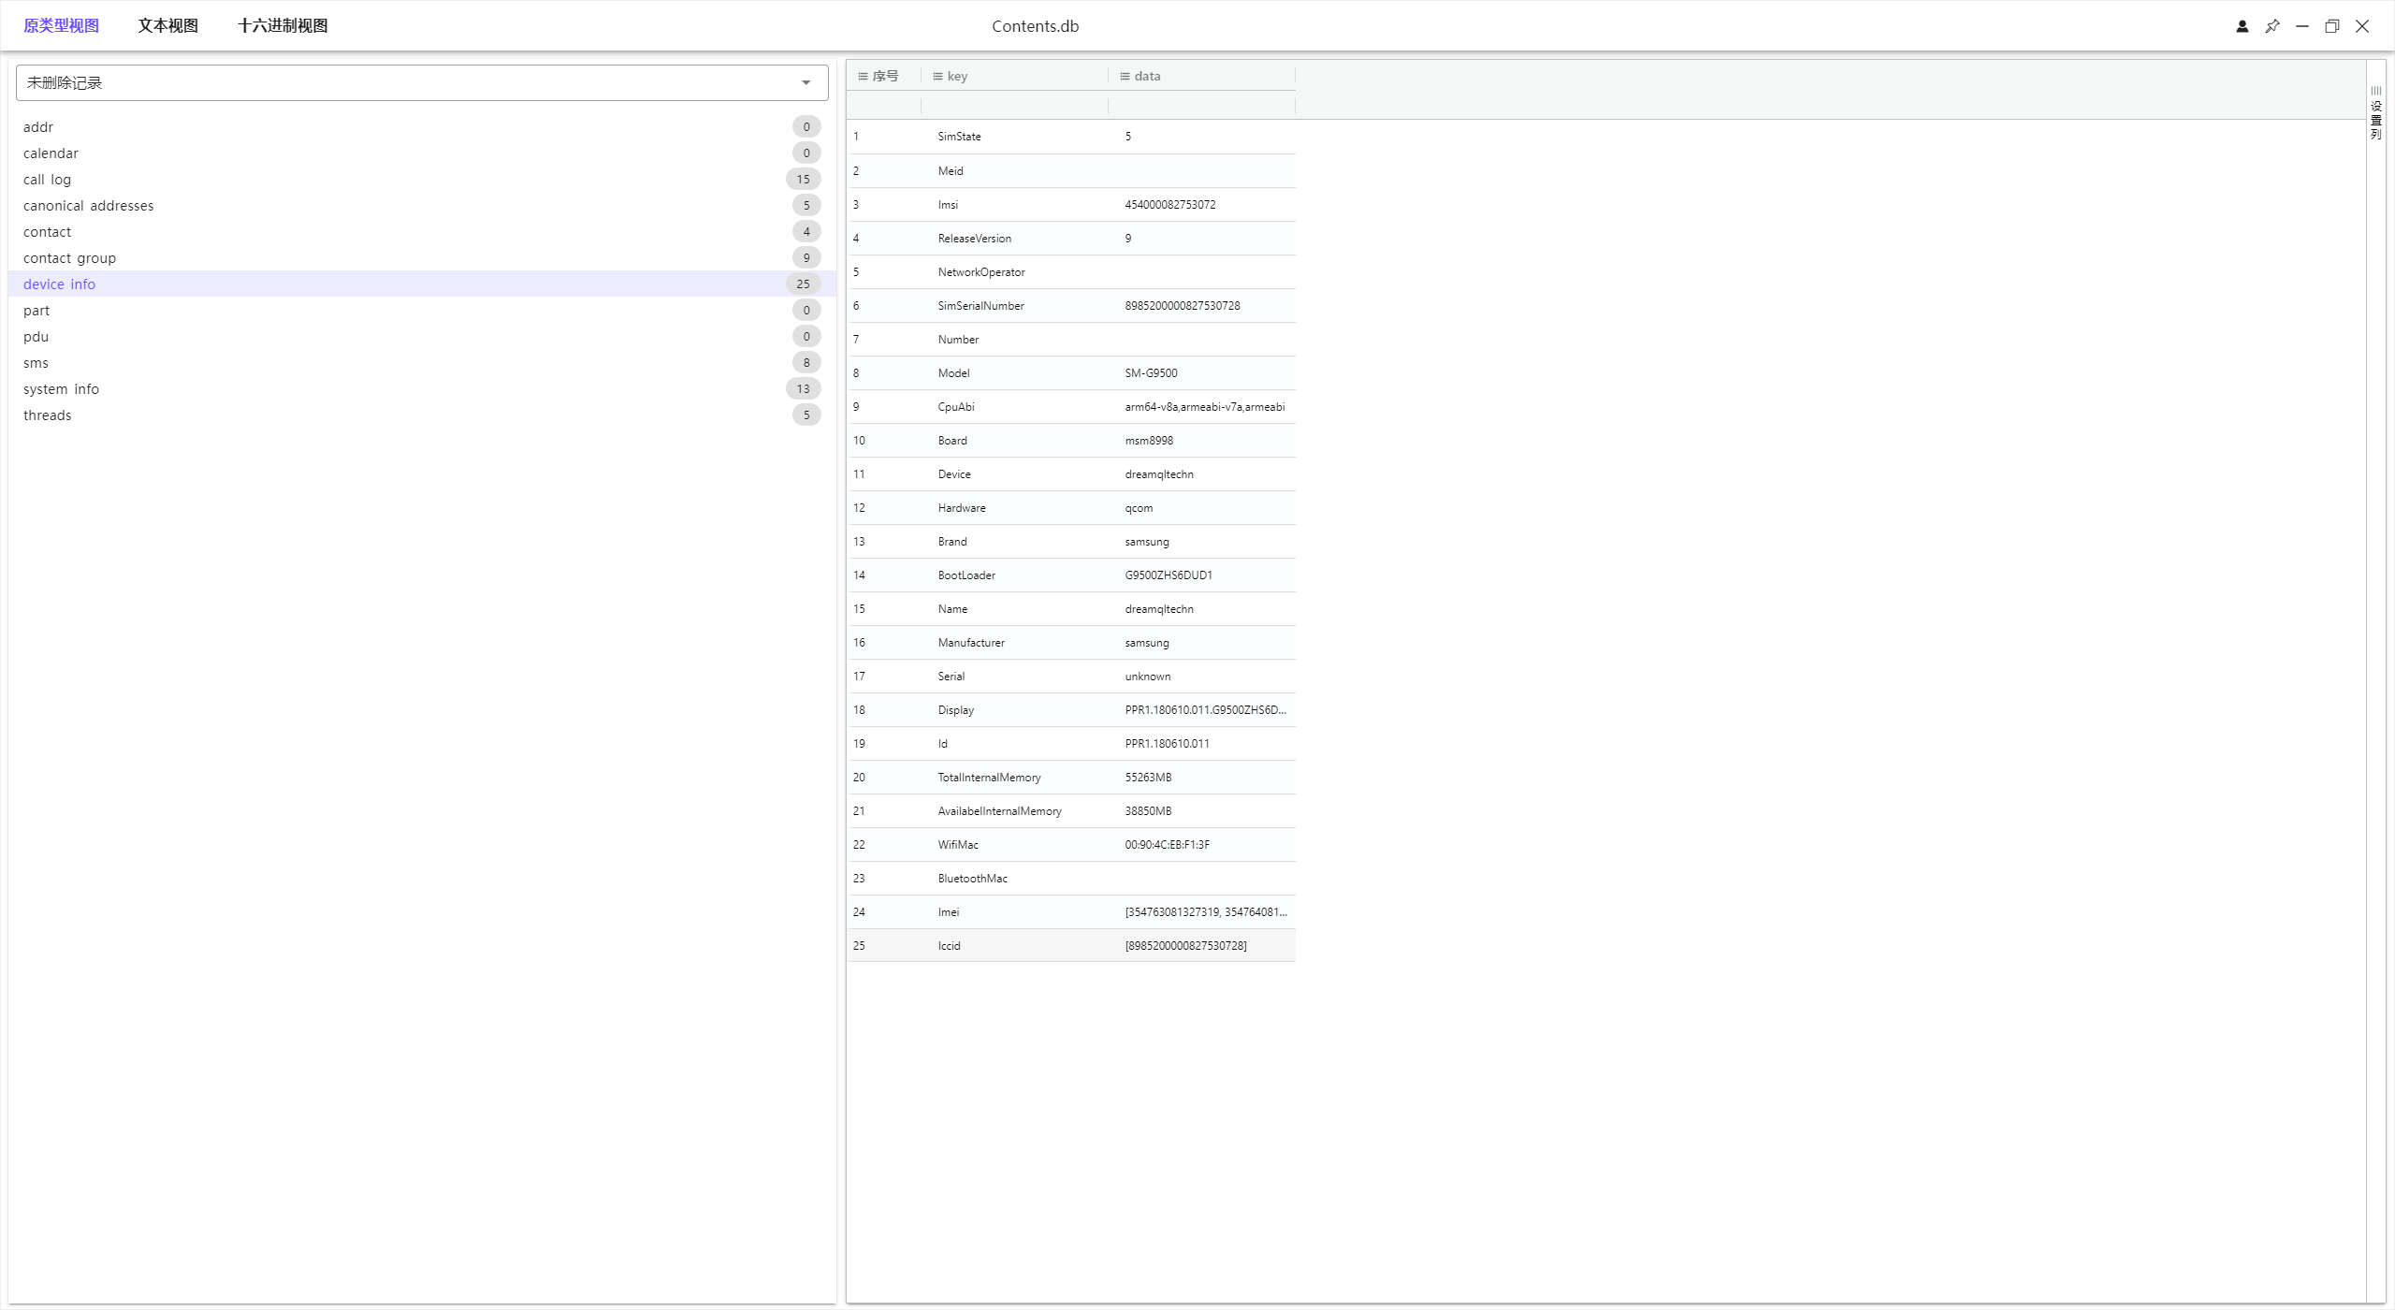Switch to 十六进制视图 tab
The height and width of the screenshot is (1310, 2395).
coord(282,26)
